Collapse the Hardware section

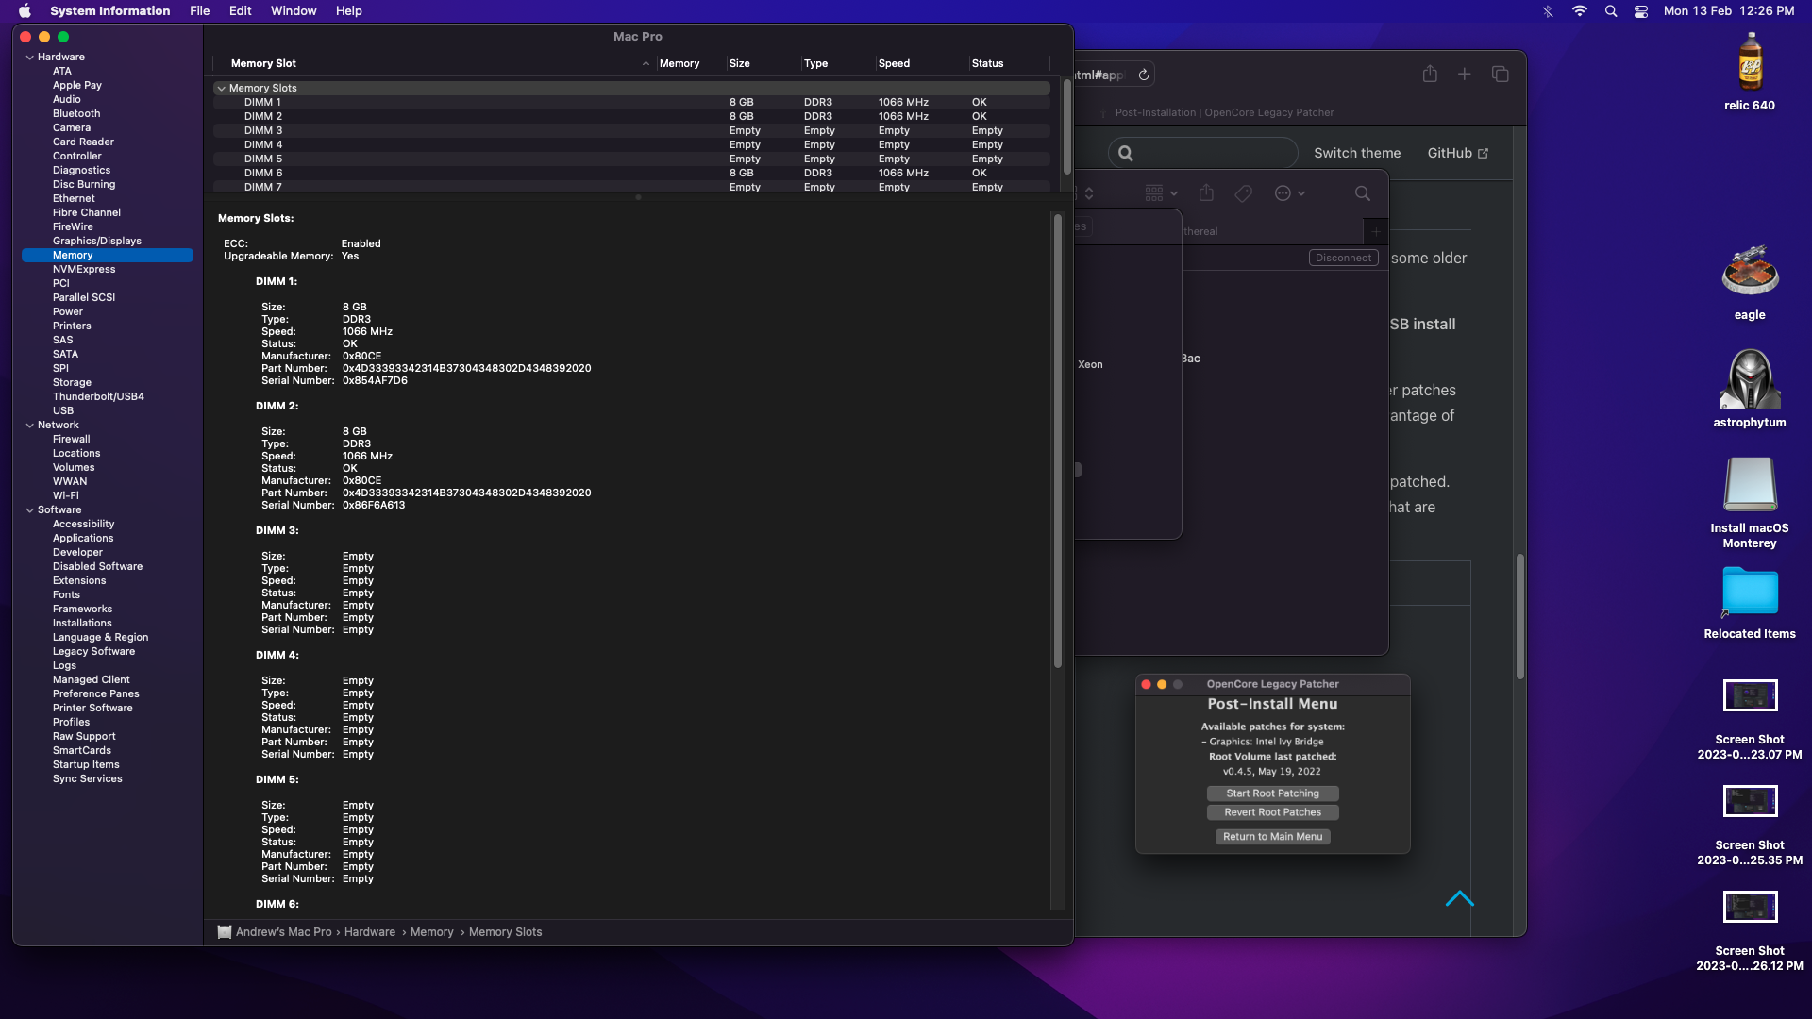click(x=30, y=58)
